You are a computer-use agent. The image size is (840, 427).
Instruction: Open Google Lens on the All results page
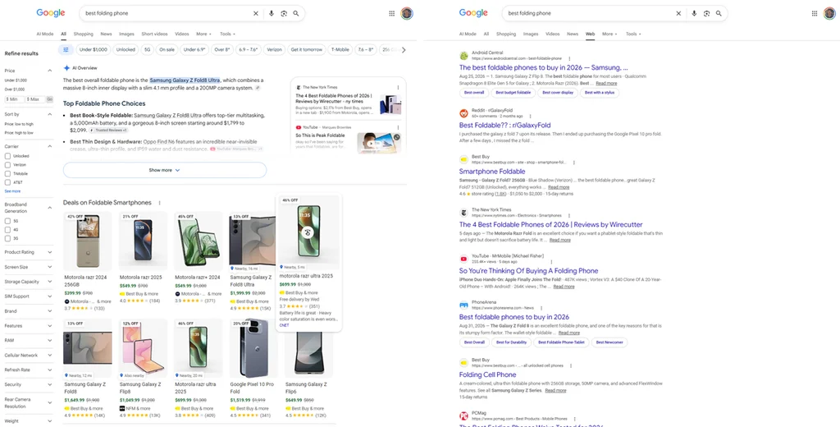click(x=283, y=13)
